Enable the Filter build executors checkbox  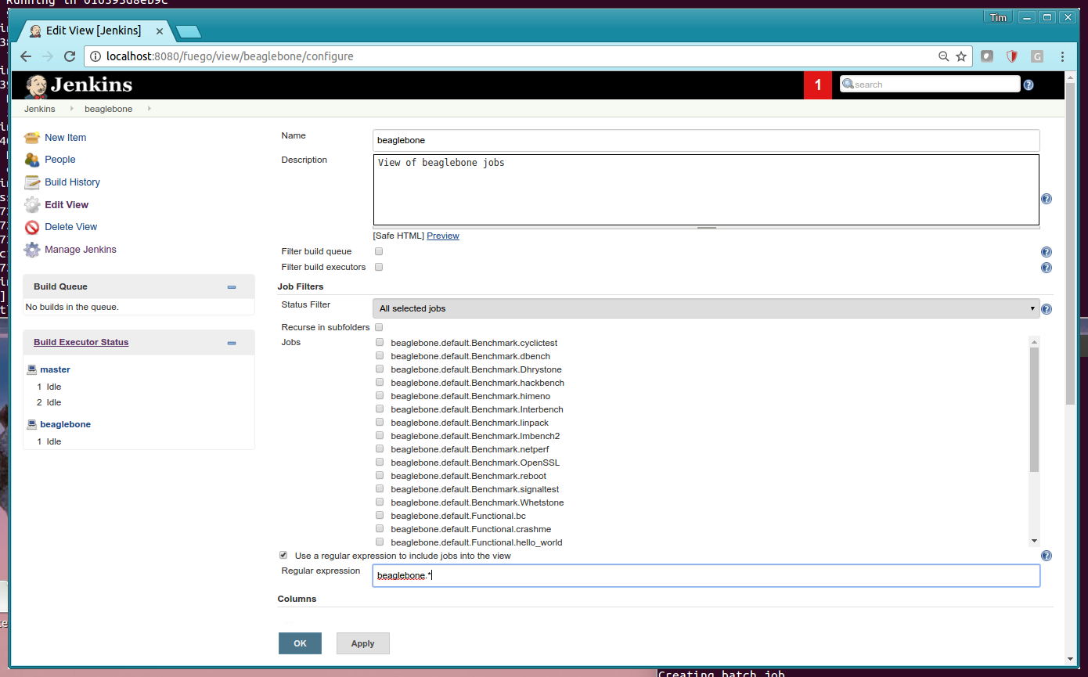(379, 267)
